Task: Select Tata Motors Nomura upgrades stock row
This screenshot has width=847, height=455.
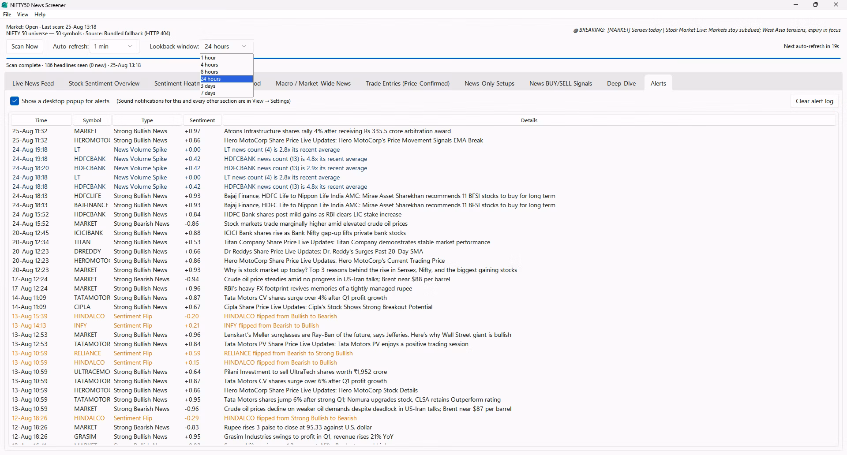Action: [x=423, y=399]
